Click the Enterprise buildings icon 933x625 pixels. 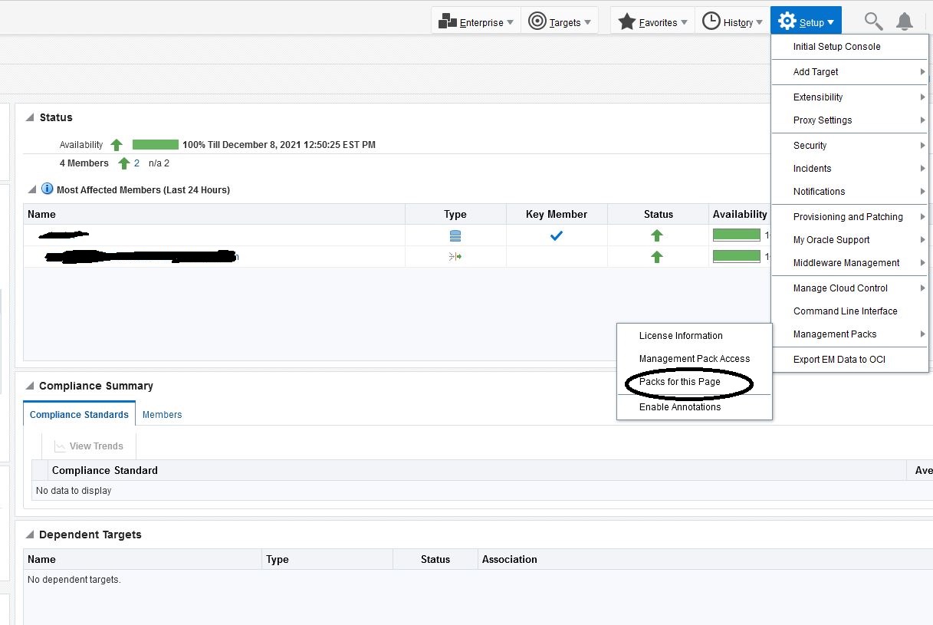447,21
